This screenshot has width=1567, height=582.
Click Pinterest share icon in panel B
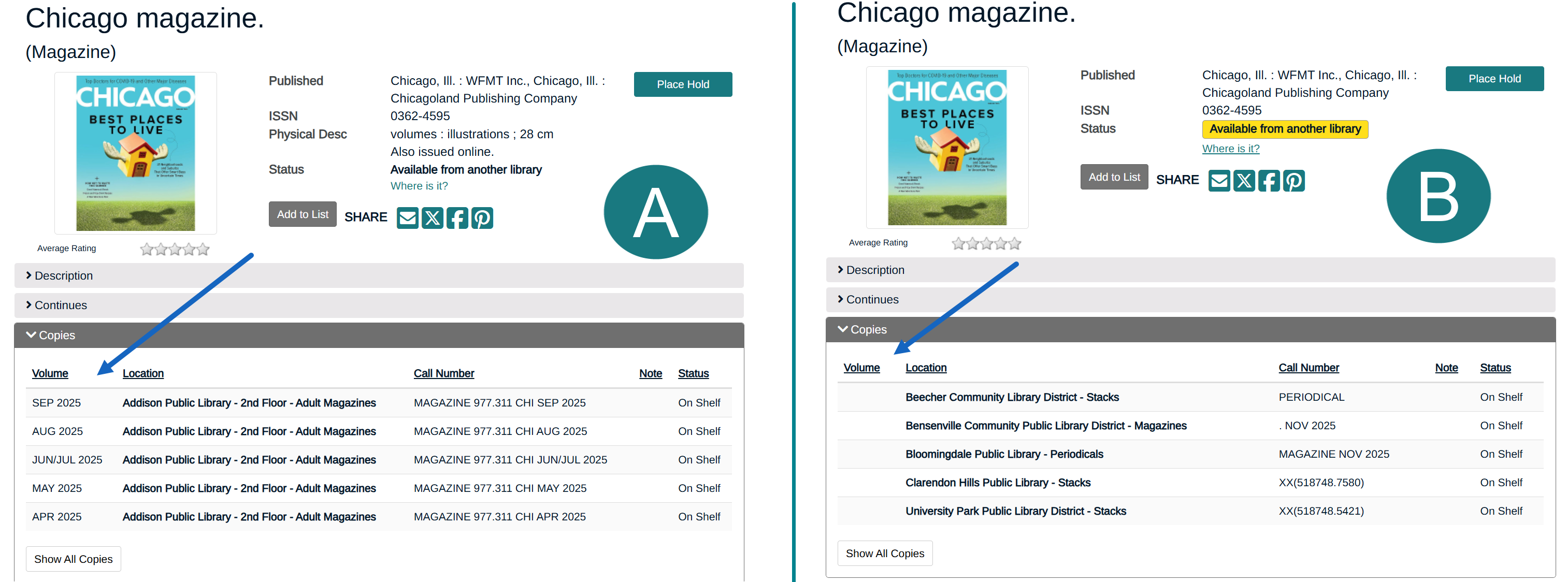(x=1293, y=181)
